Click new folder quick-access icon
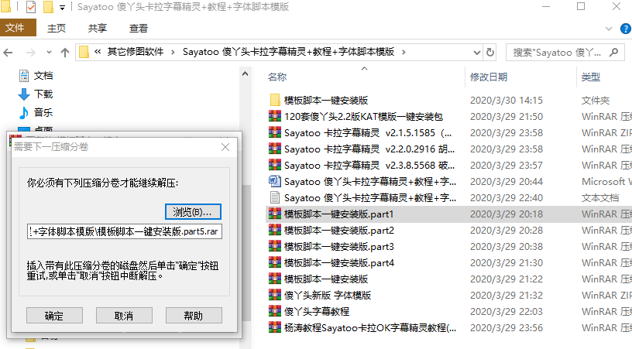This screenshot has width=632, height=349. 48,7
